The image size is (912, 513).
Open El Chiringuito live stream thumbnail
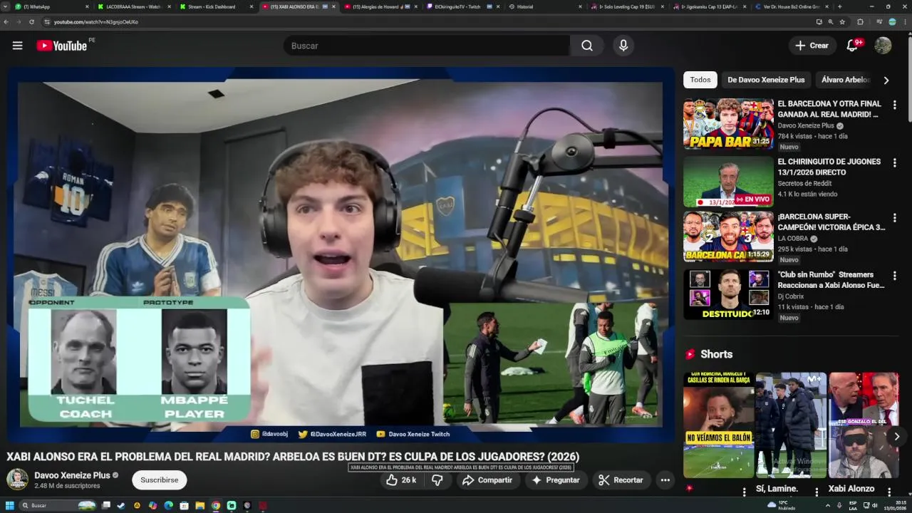point(728,182)
